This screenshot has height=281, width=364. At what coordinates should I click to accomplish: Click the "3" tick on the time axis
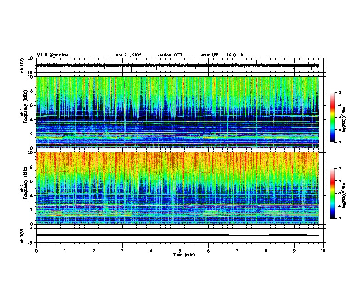122,251
